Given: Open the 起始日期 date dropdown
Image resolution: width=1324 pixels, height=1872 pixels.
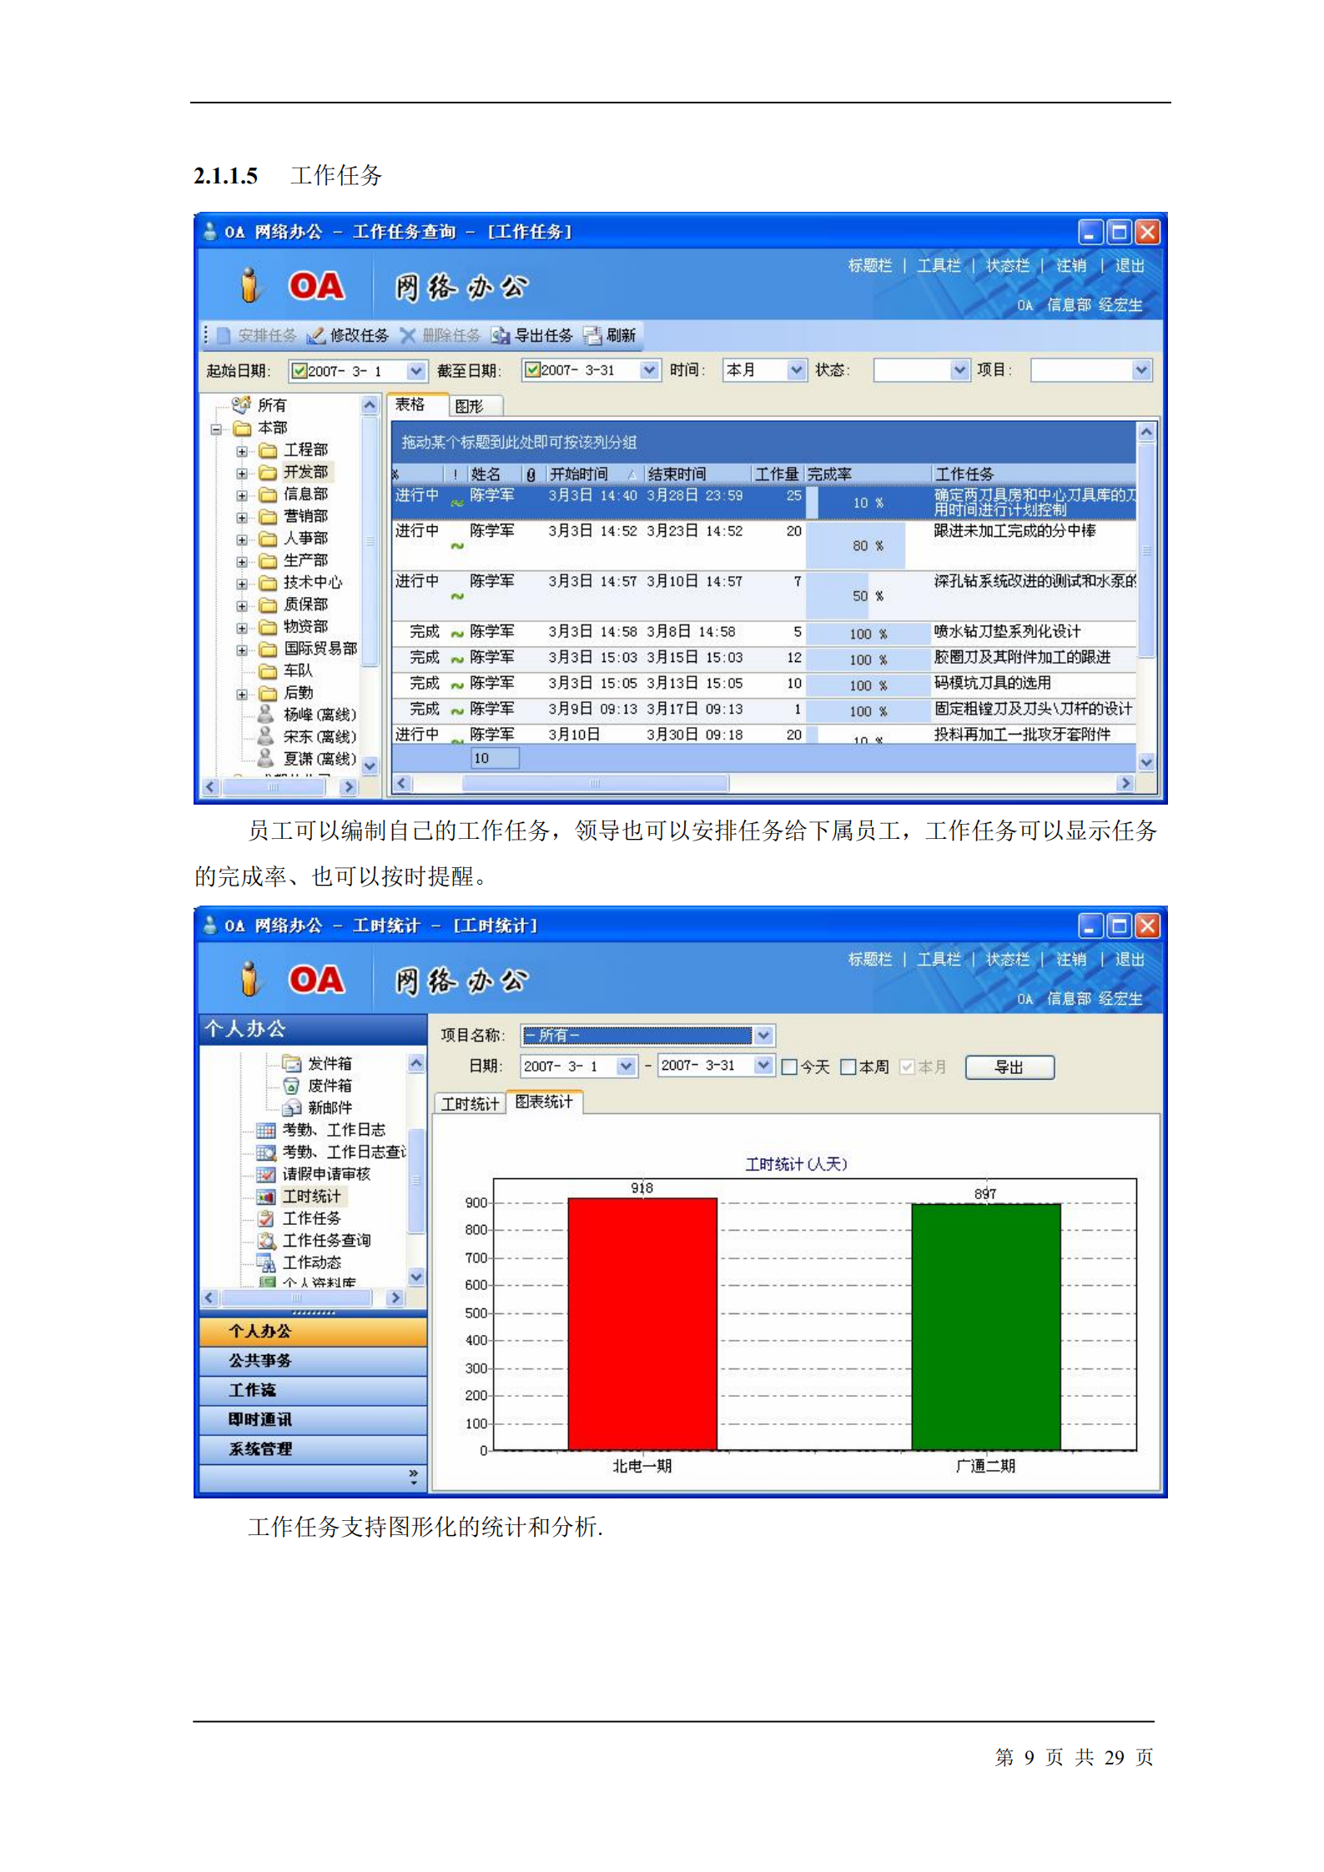Looking at the screenshot, I should pyautogui.click(x=415, y=371).
